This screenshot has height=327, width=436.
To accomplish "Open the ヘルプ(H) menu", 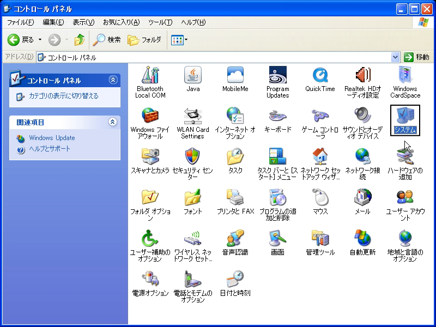I will (x=193, y=22).
